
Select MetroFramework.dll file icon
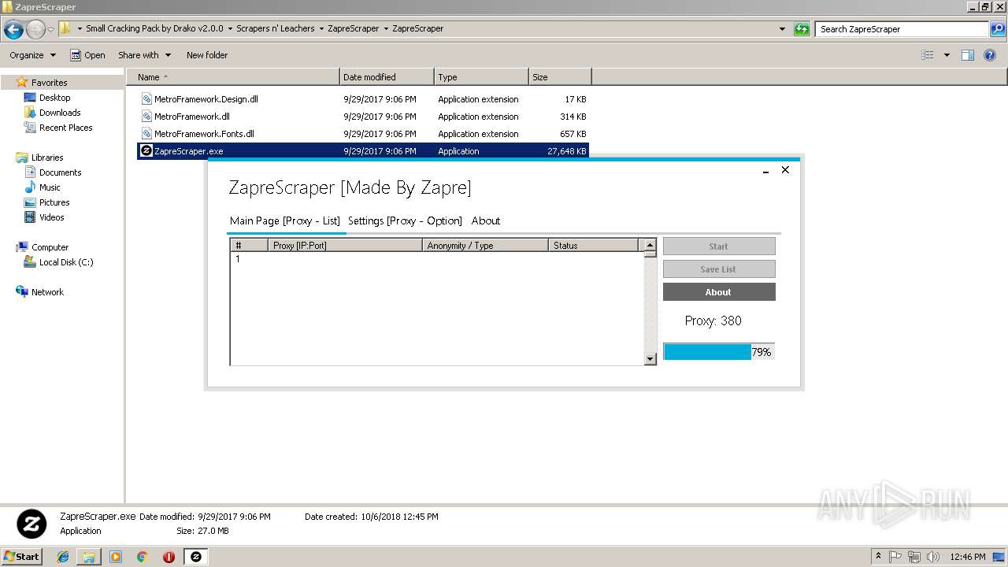(x=146, y=117)
